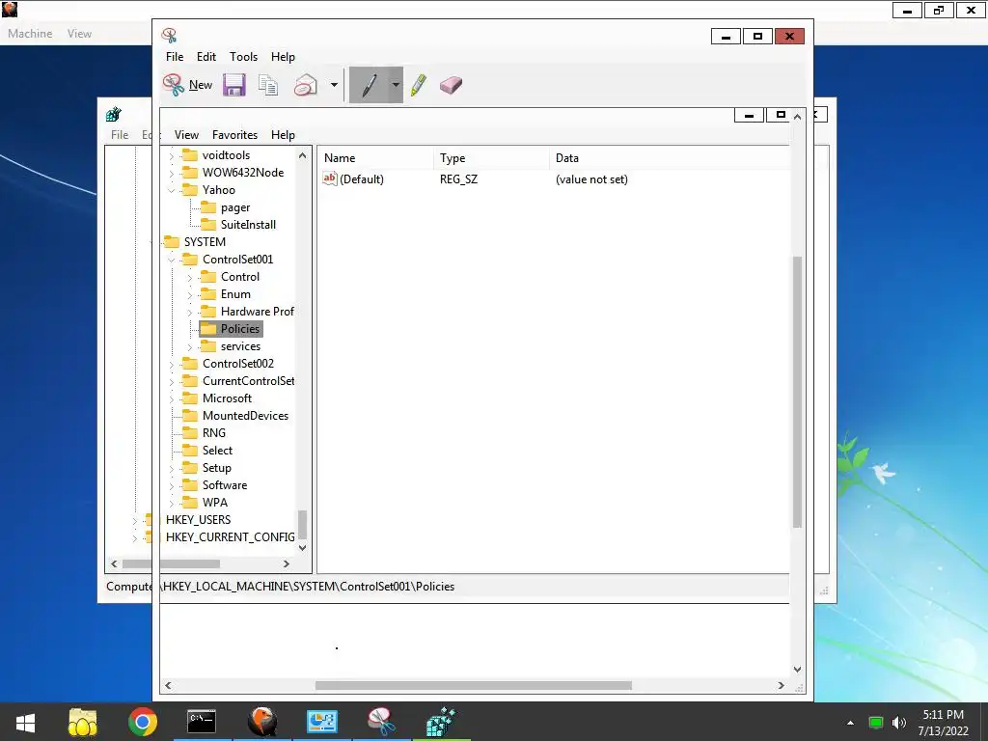This screenshot has width=988, height=741.
Task: Select the voidtools registry key
Action: pos(226,155)
